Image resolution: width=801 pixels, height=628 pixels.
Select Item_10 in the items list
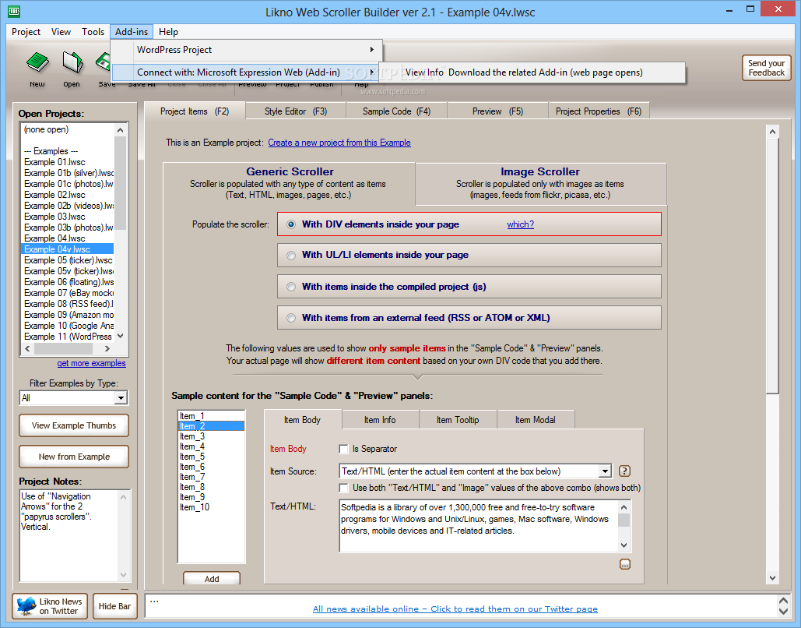(211, 507)
